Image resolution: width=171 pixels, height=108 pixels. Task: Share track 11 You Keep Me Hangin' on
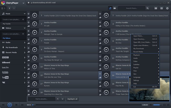pyautogui.click(x=28, y=60)
